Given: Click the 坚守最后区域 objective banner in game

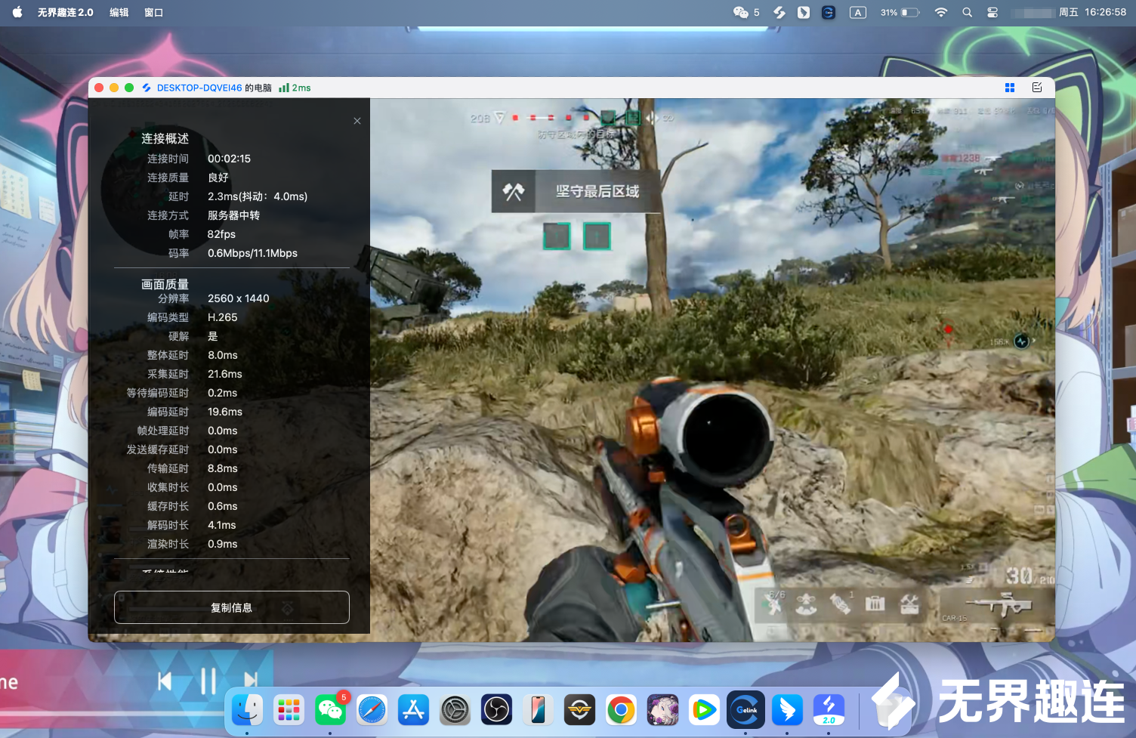Looking at the screenshot, I should pyautogui.click(x=576, y=191).
